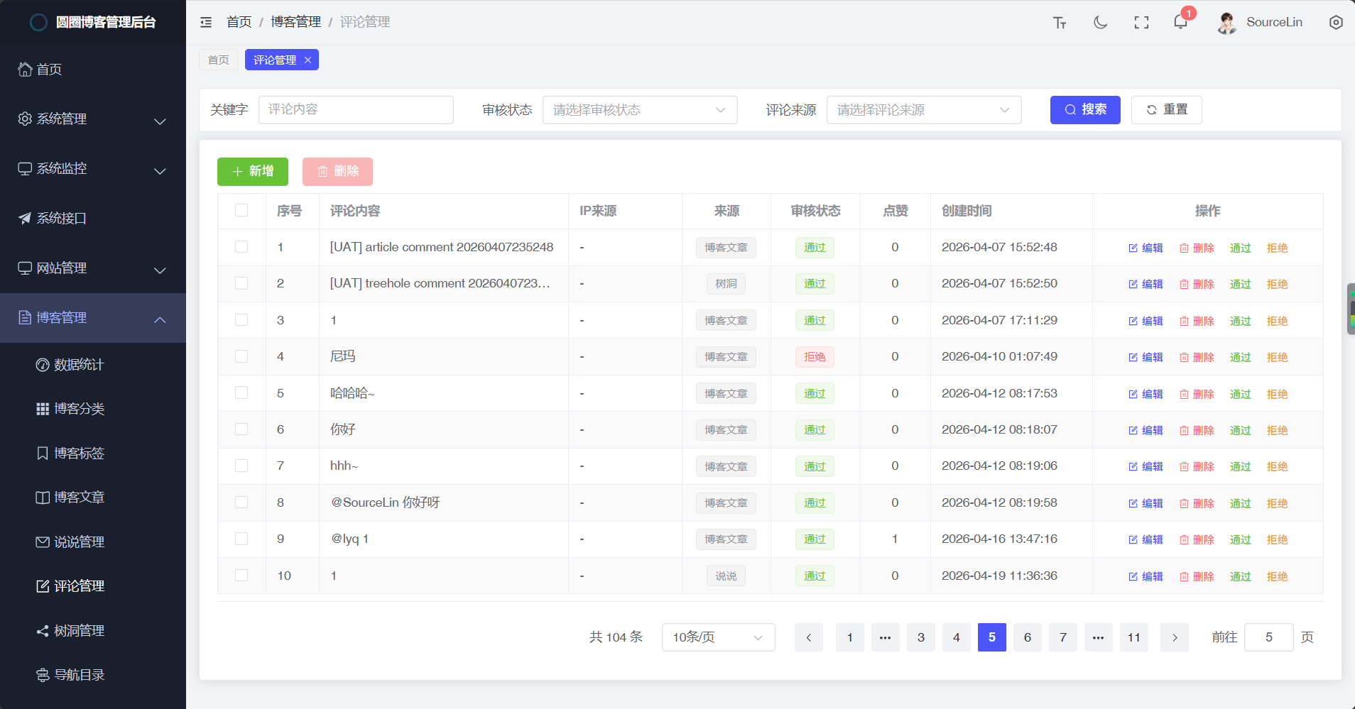Screen dimensions: 1355x709
Task: Expand the 系统管理 sidebar menu
Action: (x=93, y=119)
